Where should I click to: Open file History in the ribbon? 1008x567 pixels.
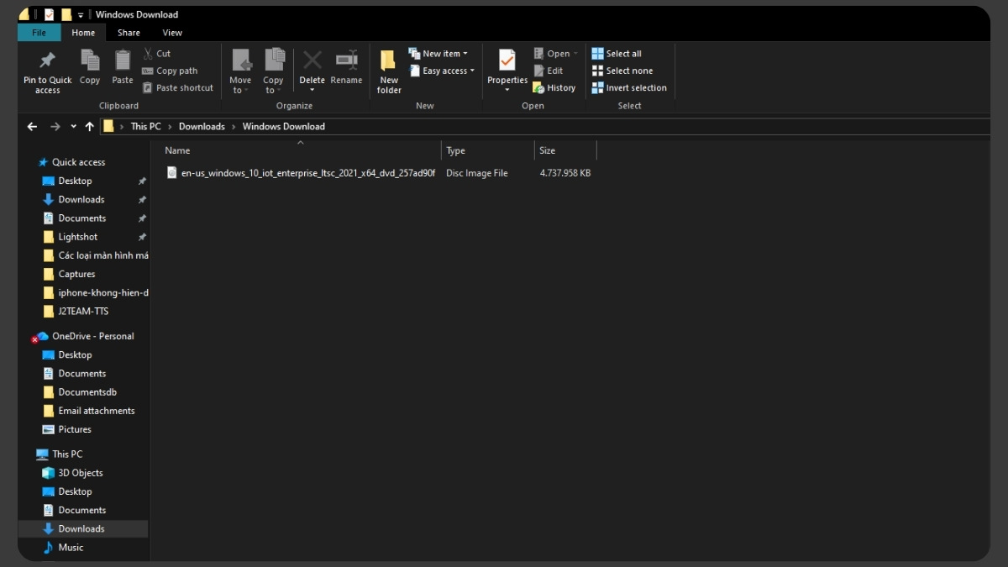pyautogui.click(x=554, y=87)
